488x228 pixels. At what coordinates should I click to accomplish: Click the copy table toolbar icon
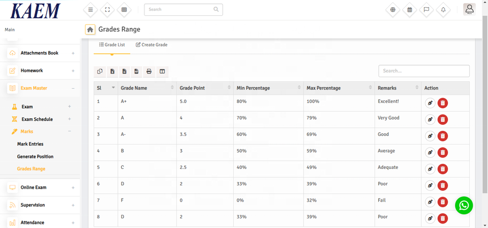point(100,72)
